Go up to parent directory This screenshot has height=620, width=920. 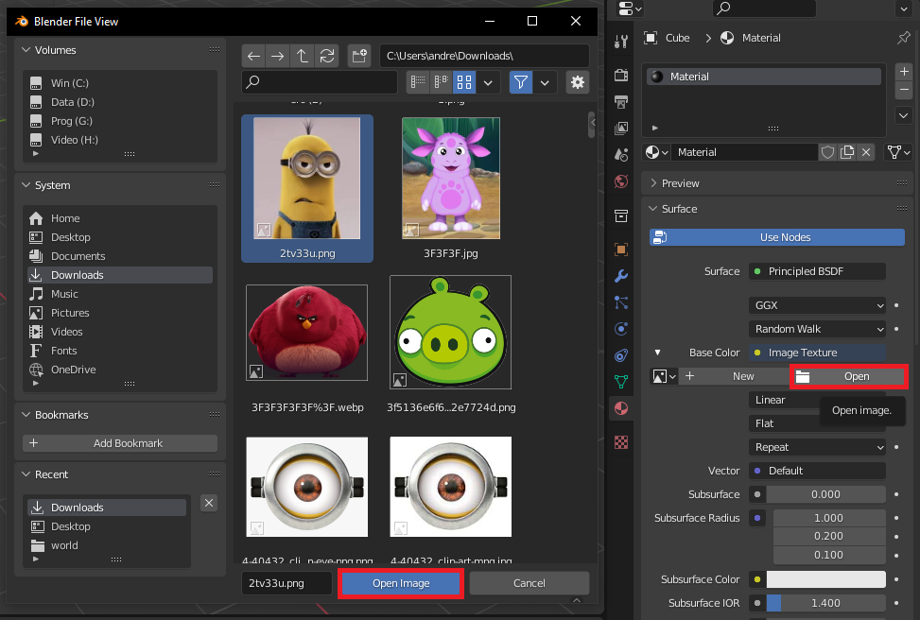pyautogui.click(x=303, y=56)
